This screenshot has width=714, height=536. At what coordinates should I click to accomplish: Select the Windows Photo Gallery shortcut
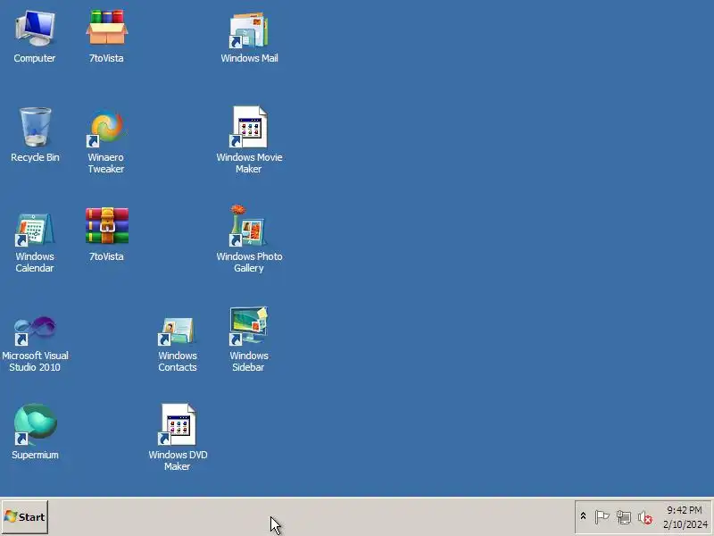coord(249,239)
